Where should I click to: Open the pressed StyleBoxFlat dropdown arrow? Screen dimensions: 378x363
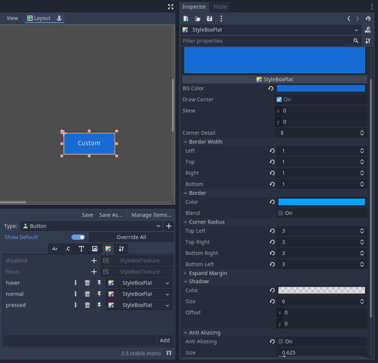[x=167, y=305]
